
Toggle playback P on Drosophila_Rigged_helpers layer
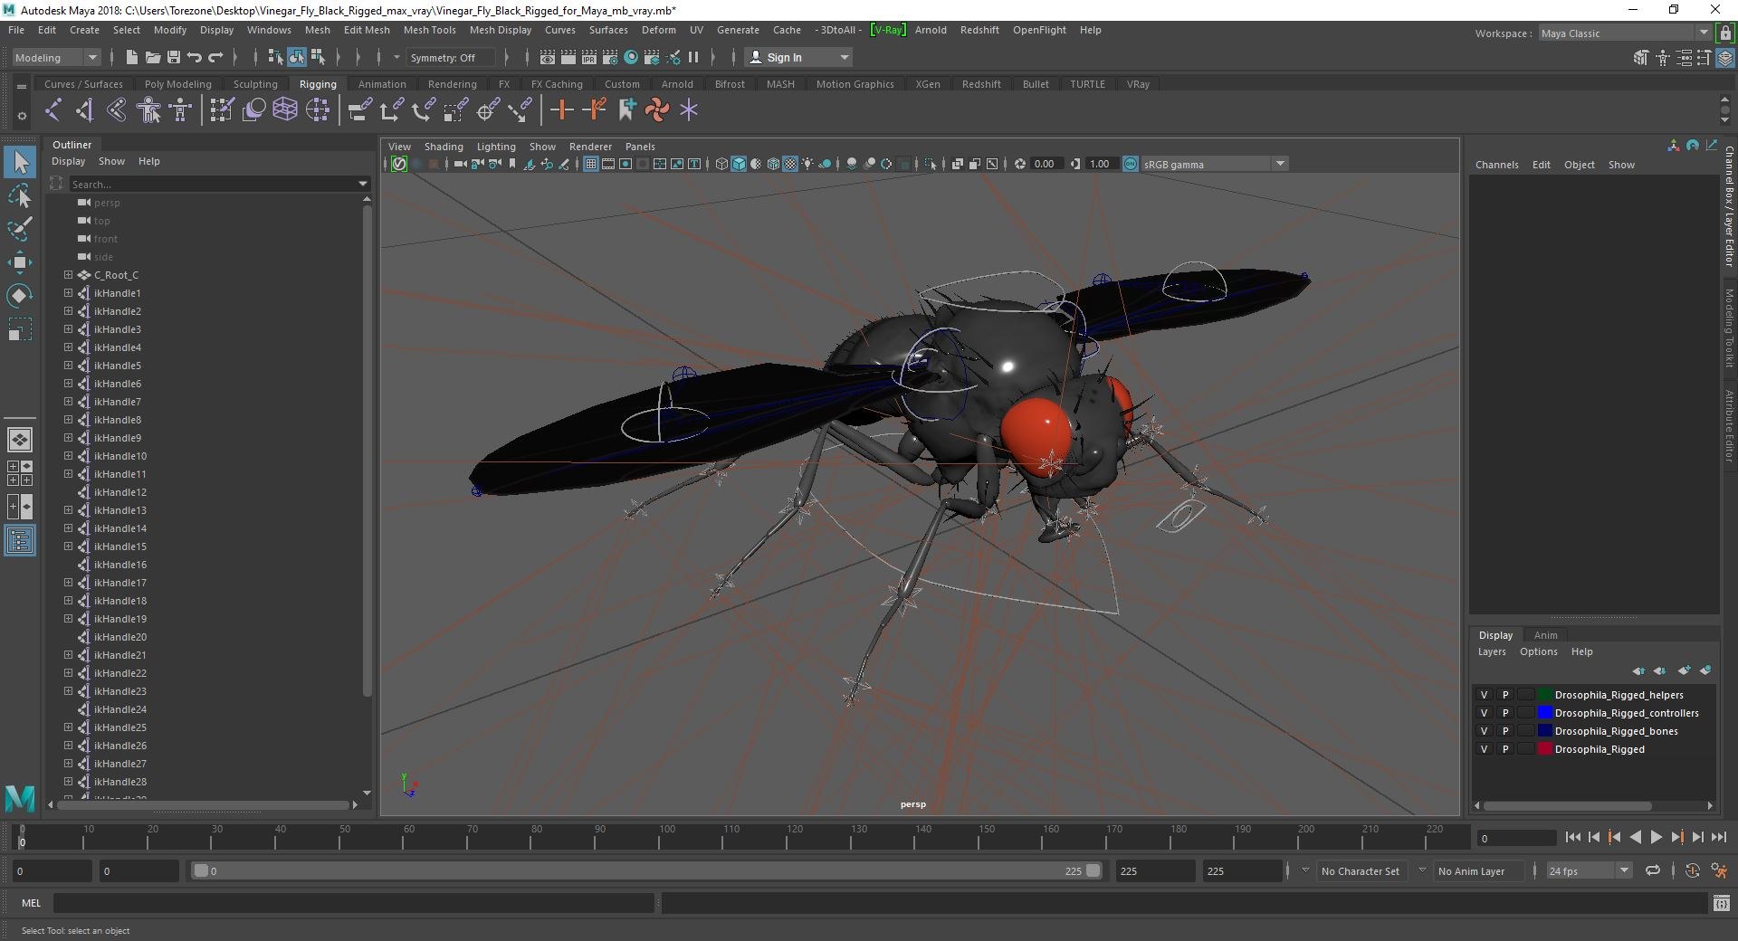click(1505, 695)
